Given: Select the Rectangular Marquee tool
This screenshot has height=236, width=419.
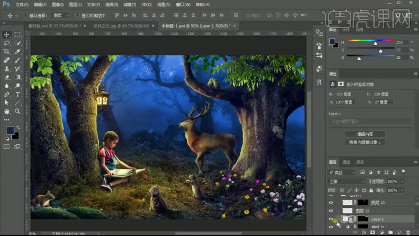Looking at the screenshot, I should [x=17, y=34].
